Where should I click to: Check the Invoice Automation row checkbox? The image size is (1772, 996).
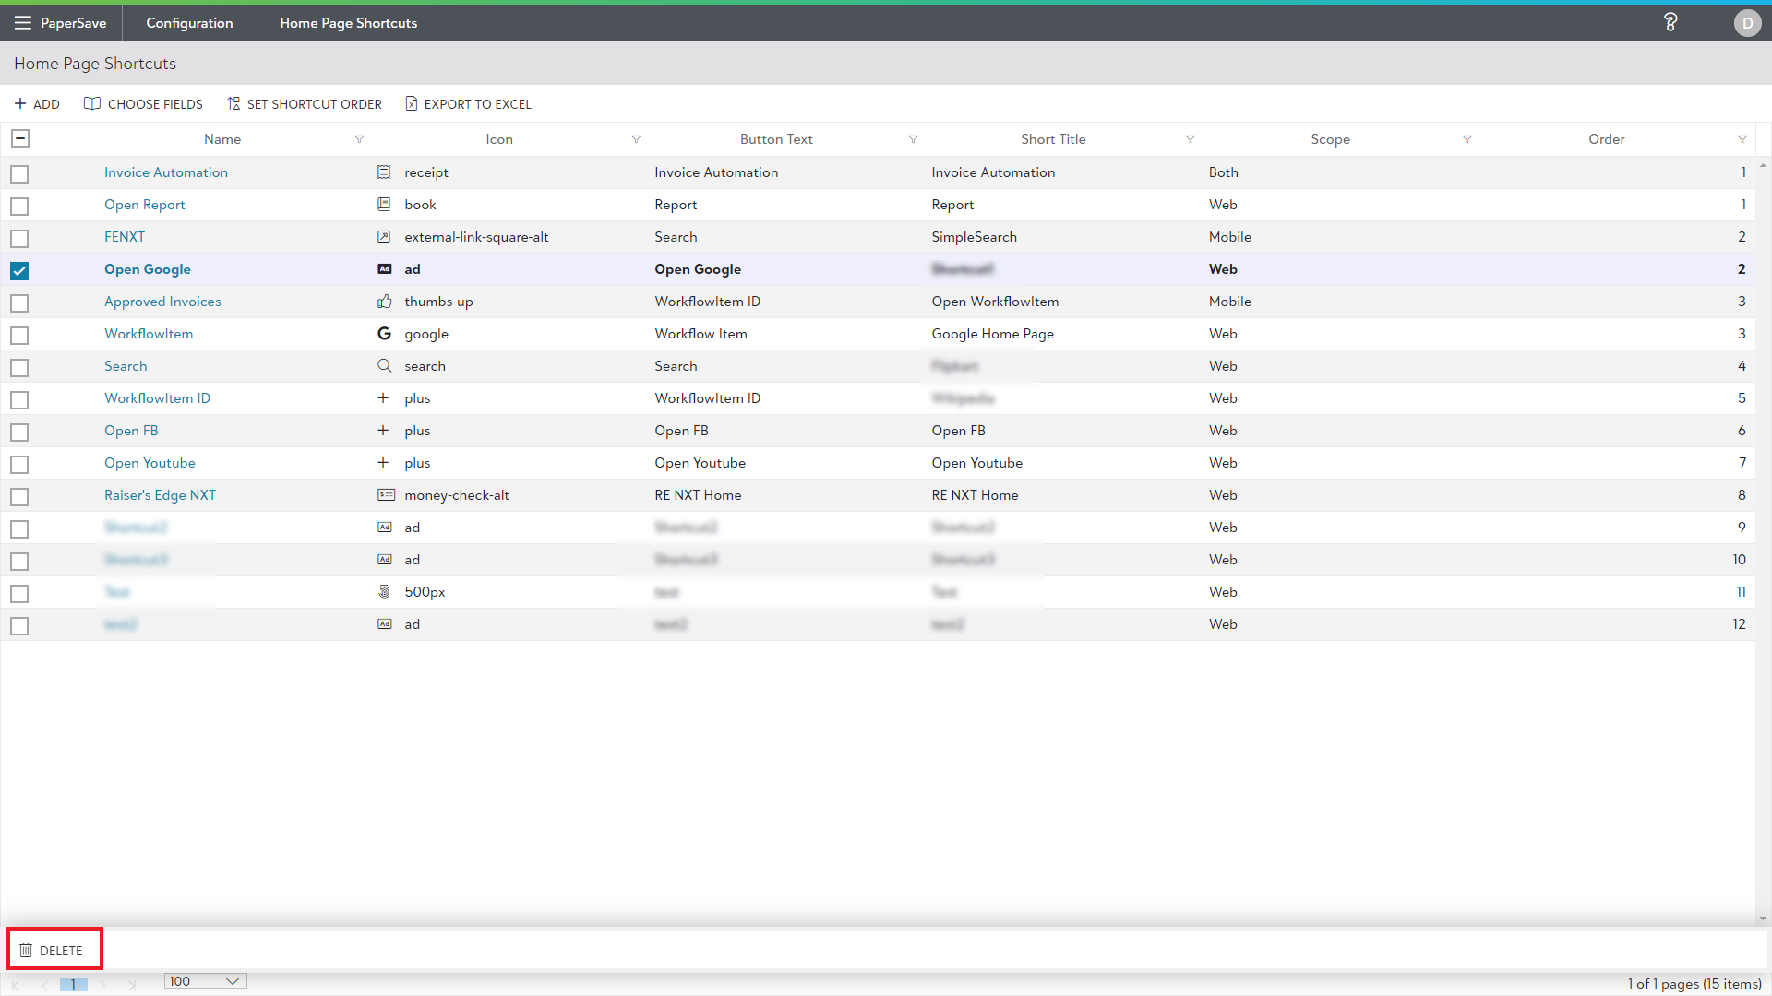tap(19, 173)
